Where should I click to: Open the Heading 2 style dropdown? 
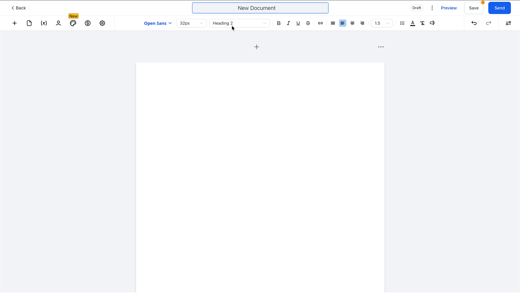point(239,23)
